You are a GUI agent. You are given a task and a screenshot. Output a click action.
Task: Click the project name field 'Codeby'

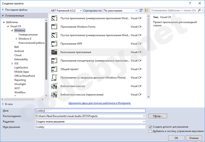point(90,111)
